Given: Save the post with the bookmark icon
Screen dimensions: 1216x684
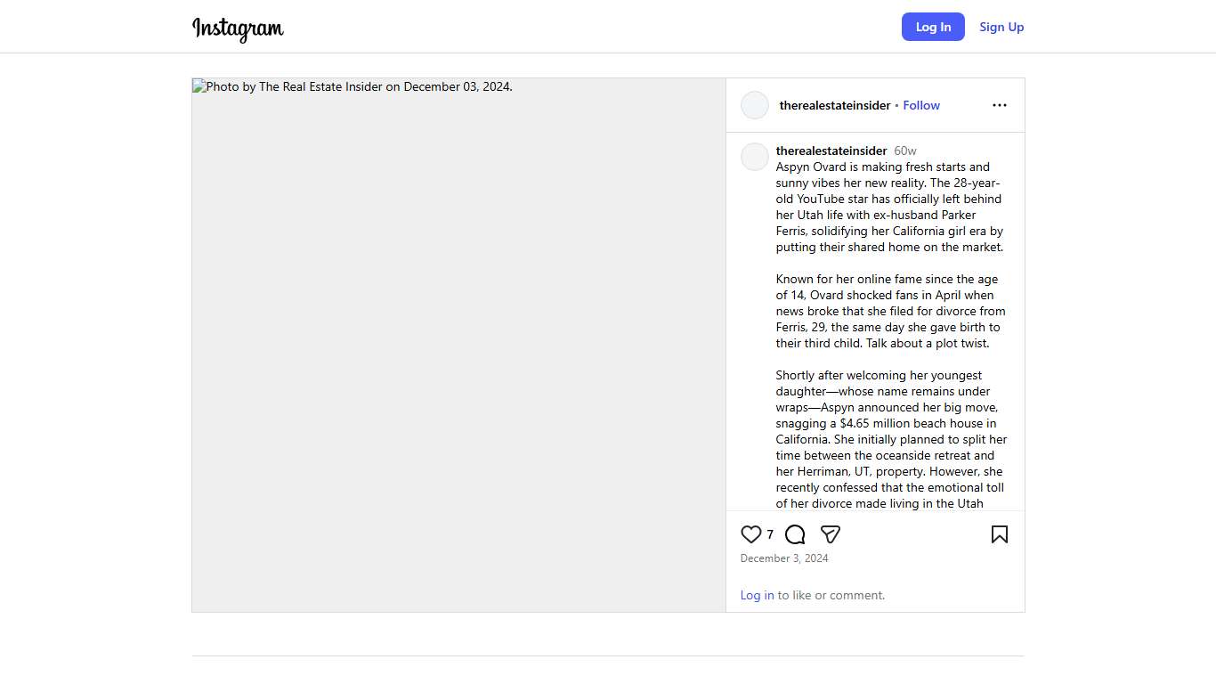Looking at the screenshot, I should [x=1000, y=534].
